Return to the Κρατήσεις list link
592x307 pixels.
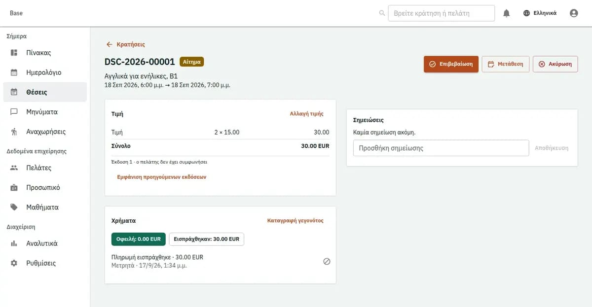point(131,44)
